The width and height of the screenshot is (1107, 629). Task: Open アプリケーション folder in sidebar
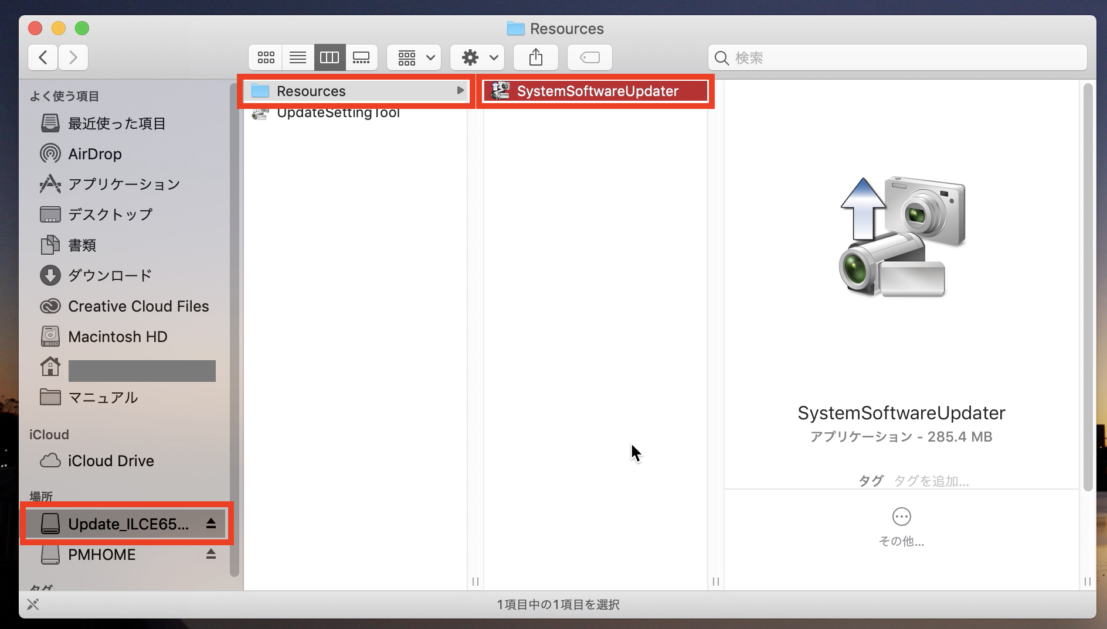coord(124,184)
